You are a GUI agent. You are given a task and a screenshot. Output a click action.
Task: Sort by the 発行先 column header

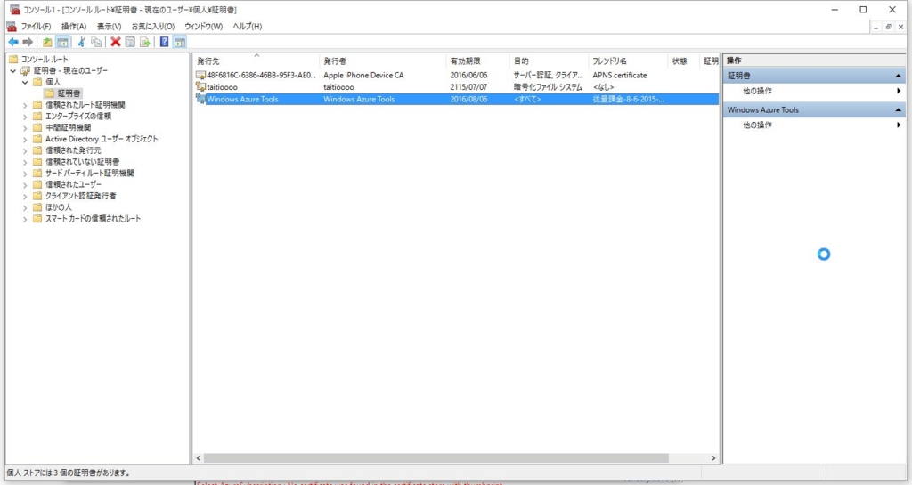click(x=256, y=61)
